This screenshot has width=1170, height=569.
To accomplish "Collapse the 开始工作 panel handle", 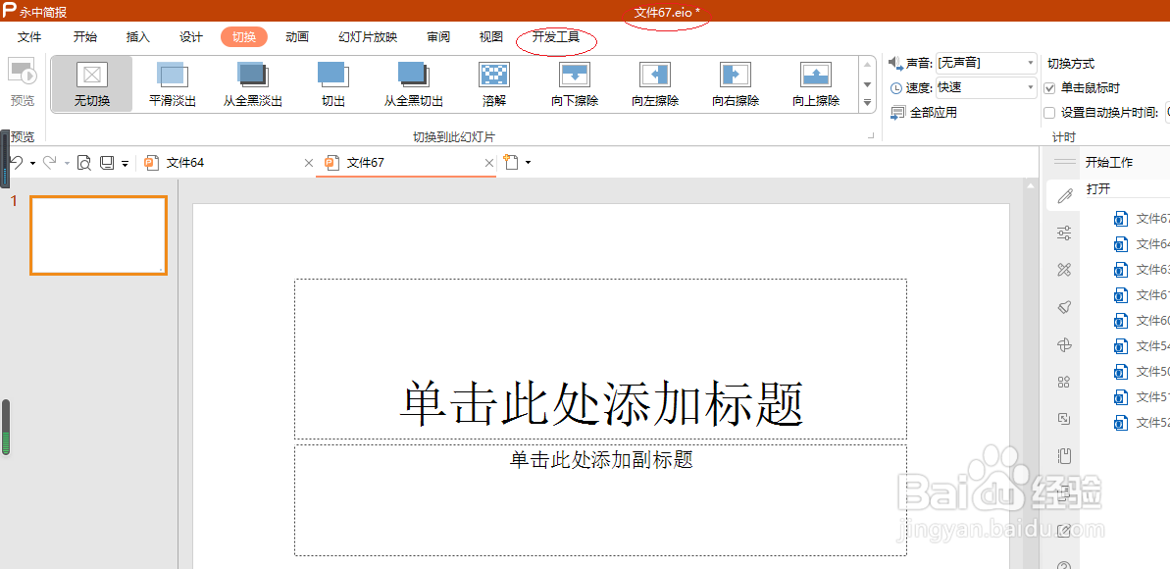I will [1065, 162].
